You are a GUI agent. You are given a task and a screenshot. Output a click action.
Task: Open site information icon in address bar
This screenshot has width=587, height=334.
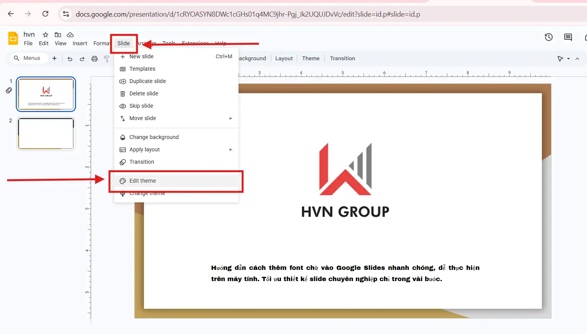[x=66, y=14]
